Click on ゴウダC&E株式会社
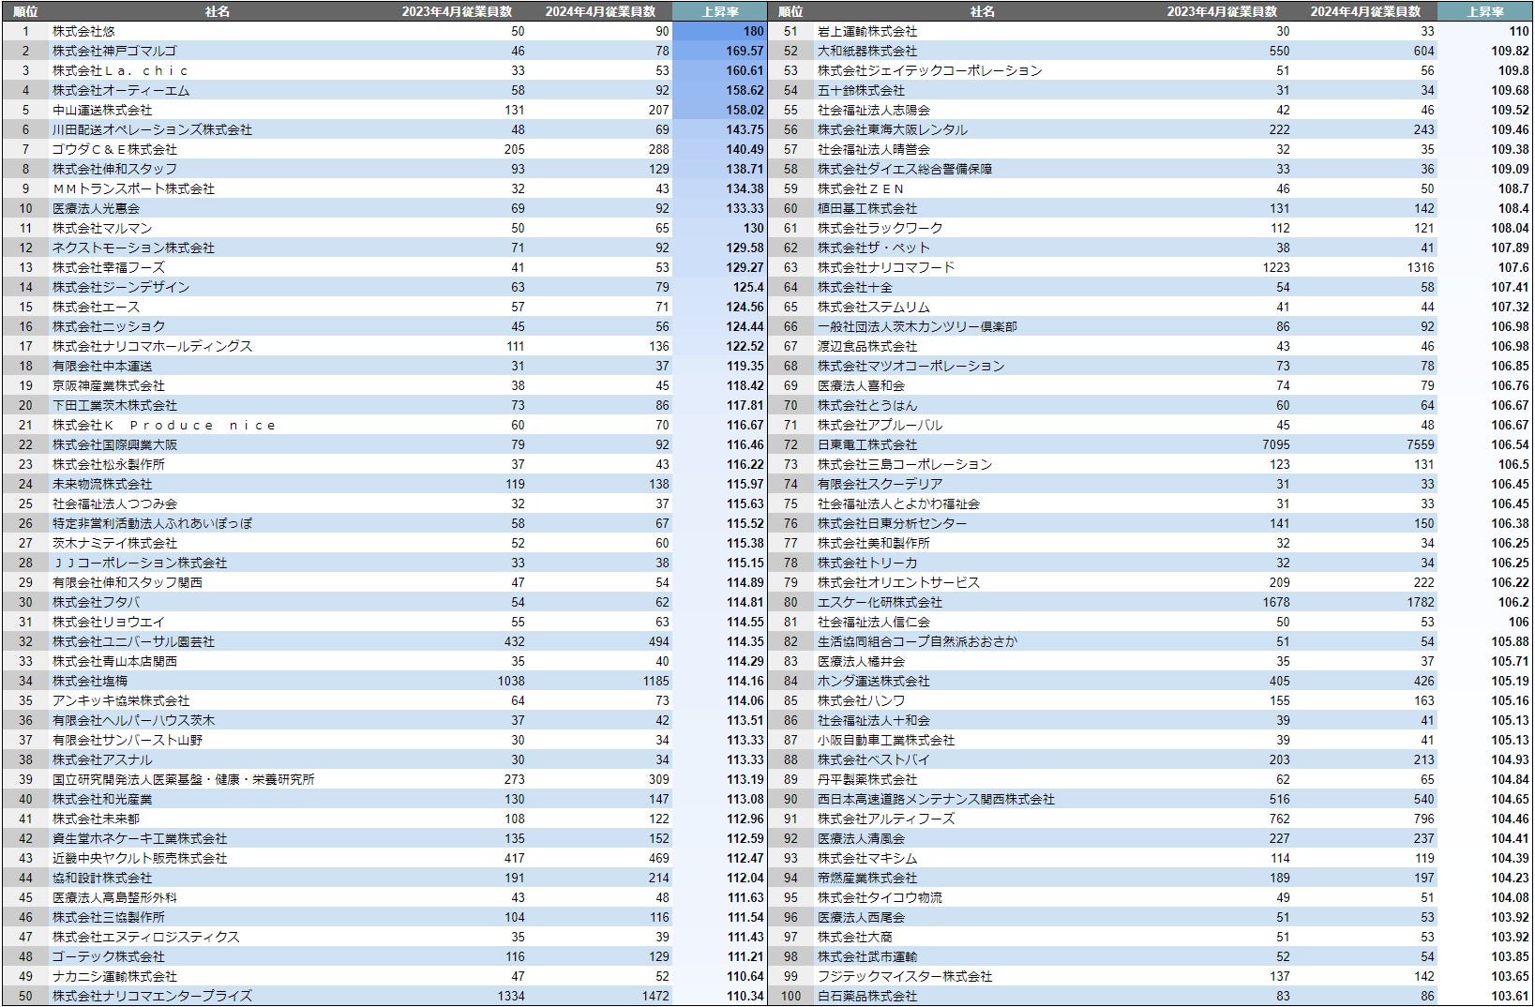Viewport: 1535px width, 1007px height. coord(114,149)
